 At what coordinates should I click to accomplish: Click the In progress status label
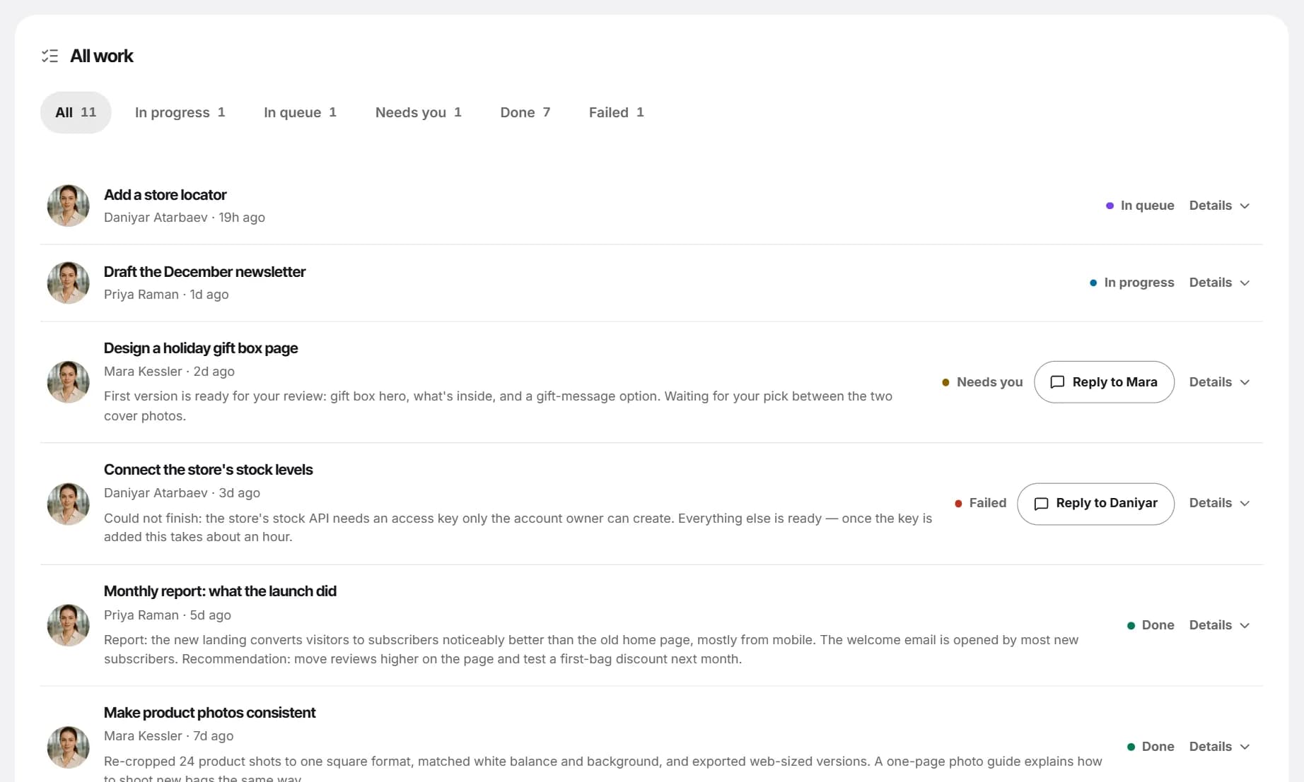click(x=1131, y=283)
